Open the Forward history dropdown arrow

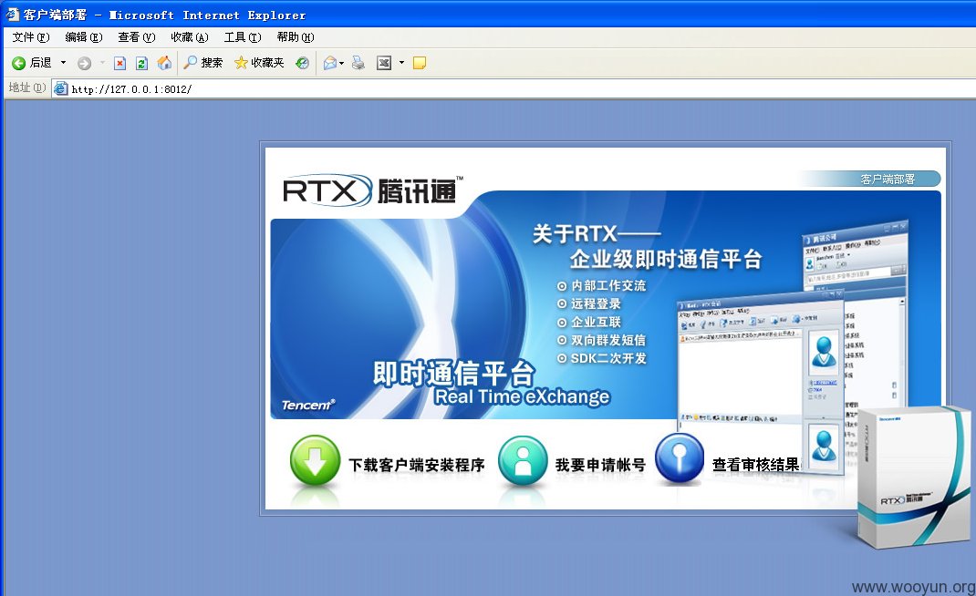click(x=102, y=63)
